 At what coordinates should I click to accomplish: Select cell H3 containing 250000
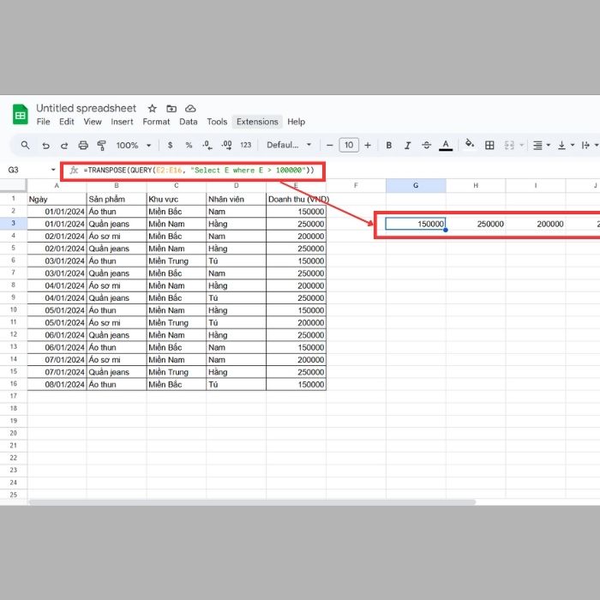[x=476, y=224]
